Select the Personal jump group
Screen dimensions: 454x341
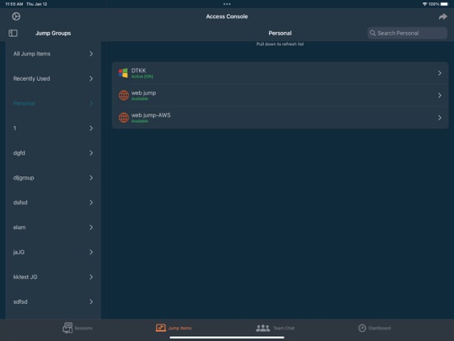[x=53, y=103]
